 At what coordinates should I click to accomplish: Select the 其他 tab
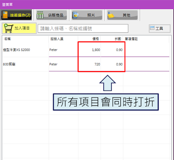coord(123,15)
